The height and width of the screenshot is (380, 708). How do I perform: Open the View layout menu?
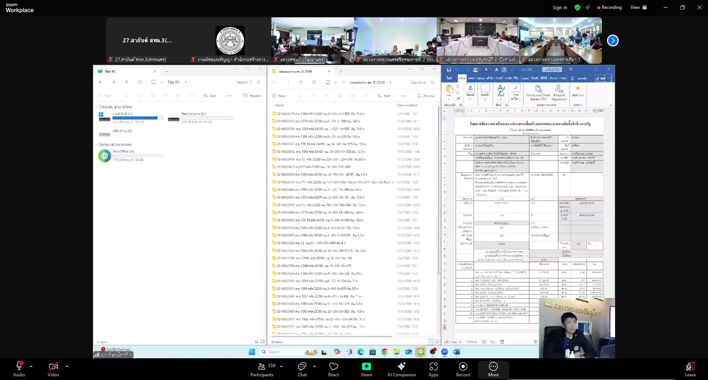point(638,7)
